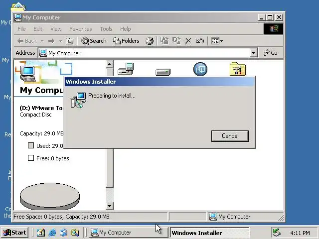Select the blue VMware Tools disc icon

(x=200, y=69)
